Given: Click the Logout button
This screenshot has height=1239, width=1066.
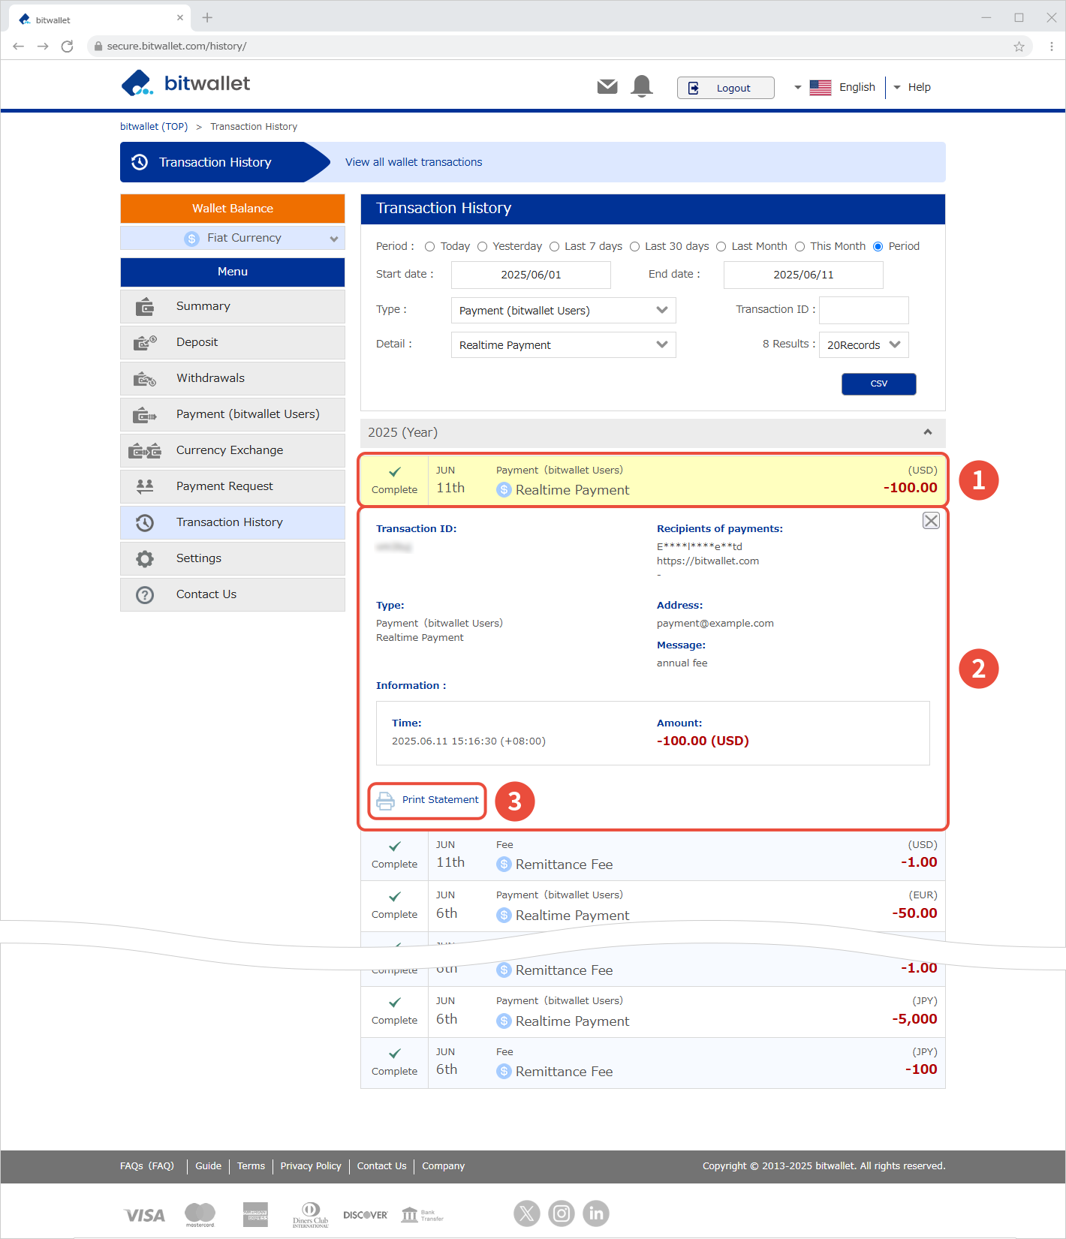Looking at the screenshot, I should click(x=725, y=88).
